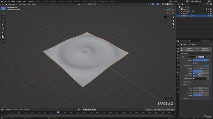
Task: Select the Scale tool
Action: pos(3,24)
